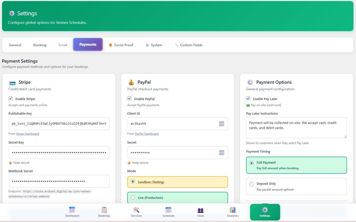Click the password manager icon in Client ID

[x=221, y=124]
